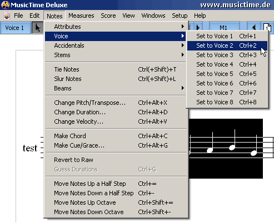Click the title bar MusicTime logo

5,5
